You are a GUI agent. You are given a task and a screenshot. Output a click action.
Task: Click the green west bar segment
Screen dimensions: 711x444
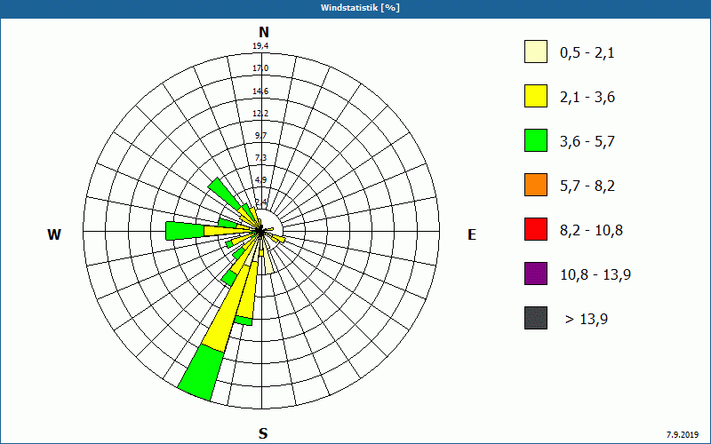(185, 231)
